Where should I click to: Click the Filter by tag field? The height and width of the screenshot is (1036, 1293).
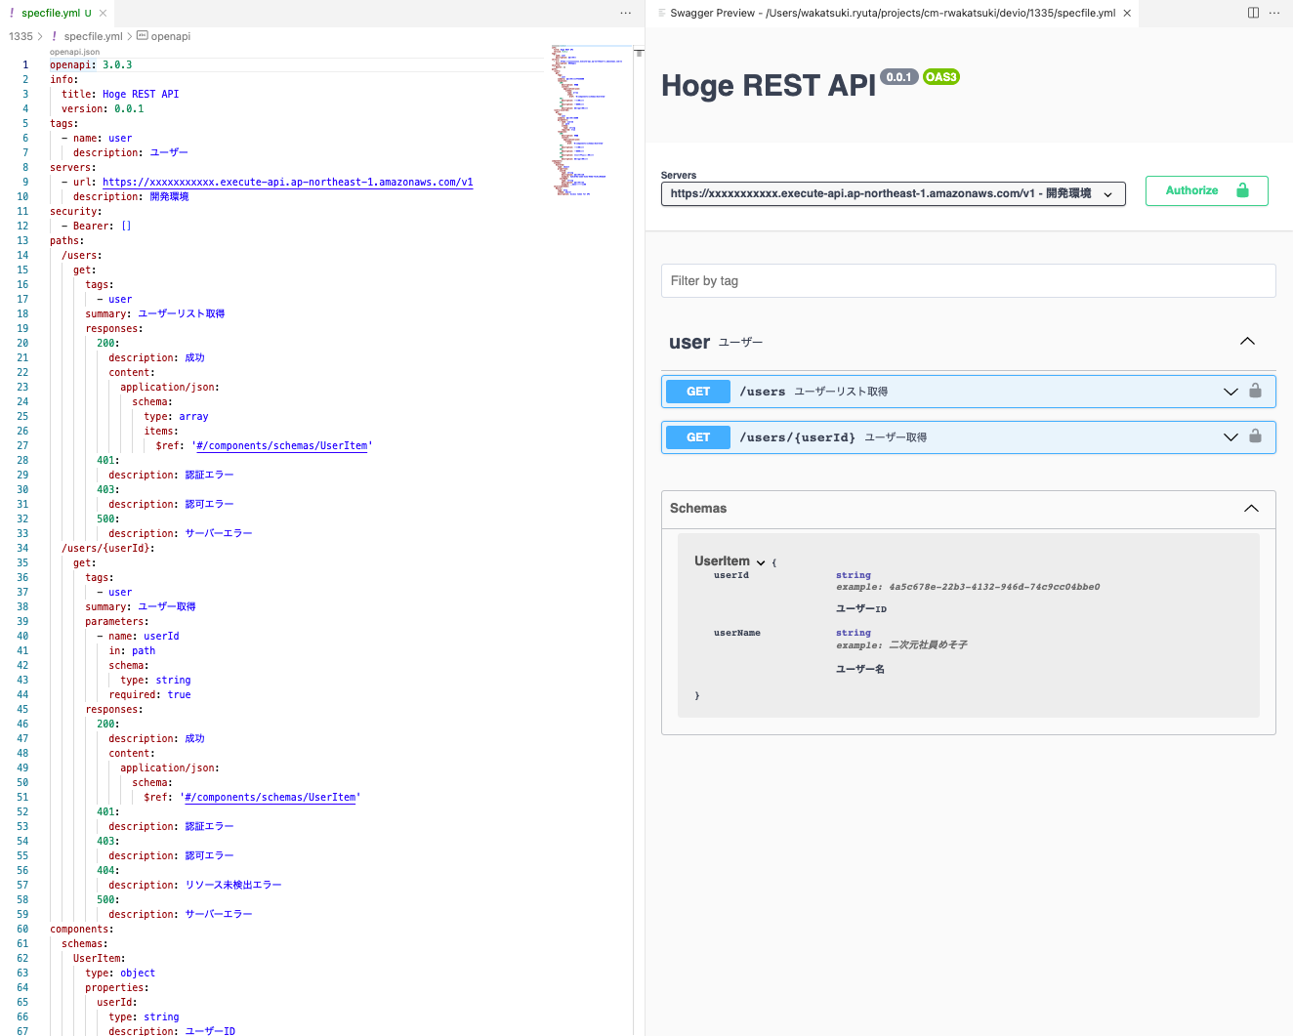coord(969,280)
